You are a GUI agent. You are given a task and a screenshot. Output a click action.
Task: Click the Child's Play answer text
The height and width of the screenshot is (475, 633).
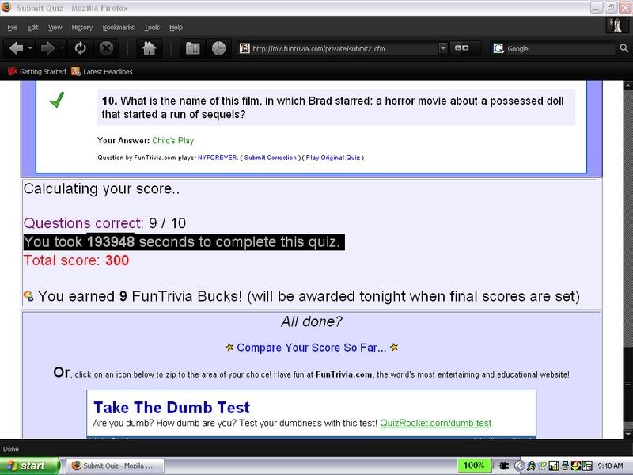(172, 141)
